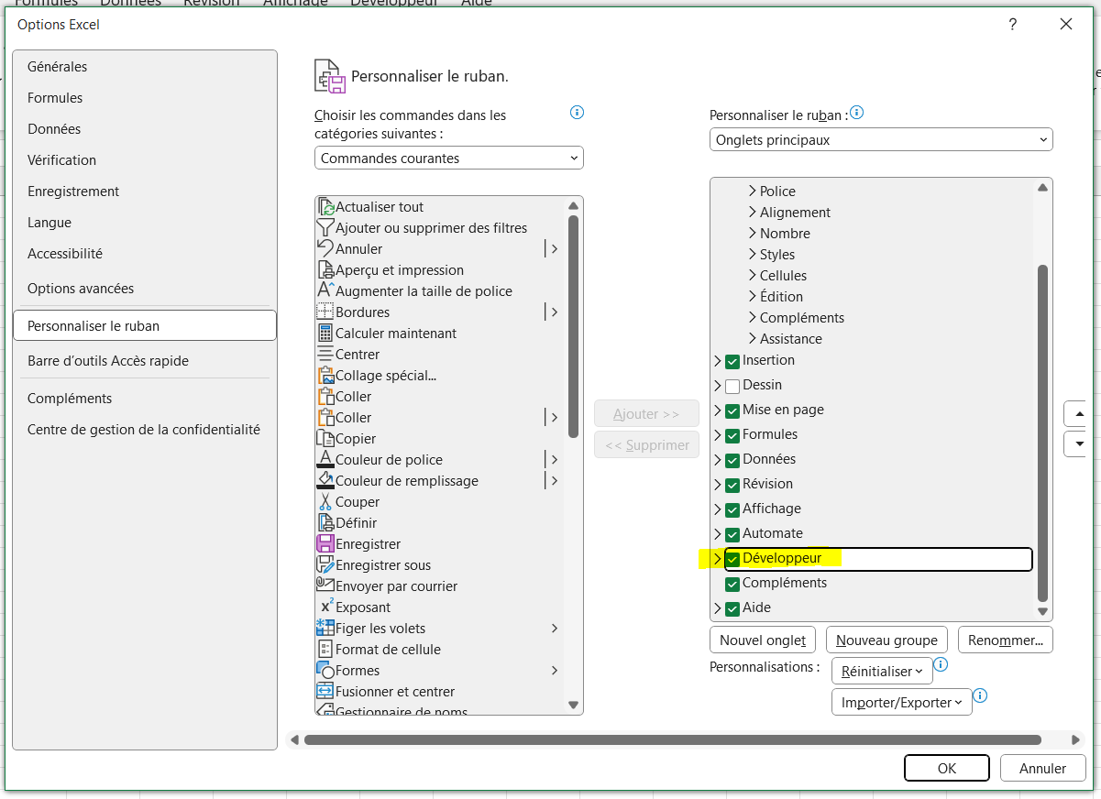
Task: Select the Enregistrer sous icon
Action: click(x=325, y=565)
